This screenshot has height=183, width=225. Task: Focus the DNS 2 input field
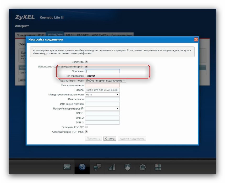click(x=102, y=118)
